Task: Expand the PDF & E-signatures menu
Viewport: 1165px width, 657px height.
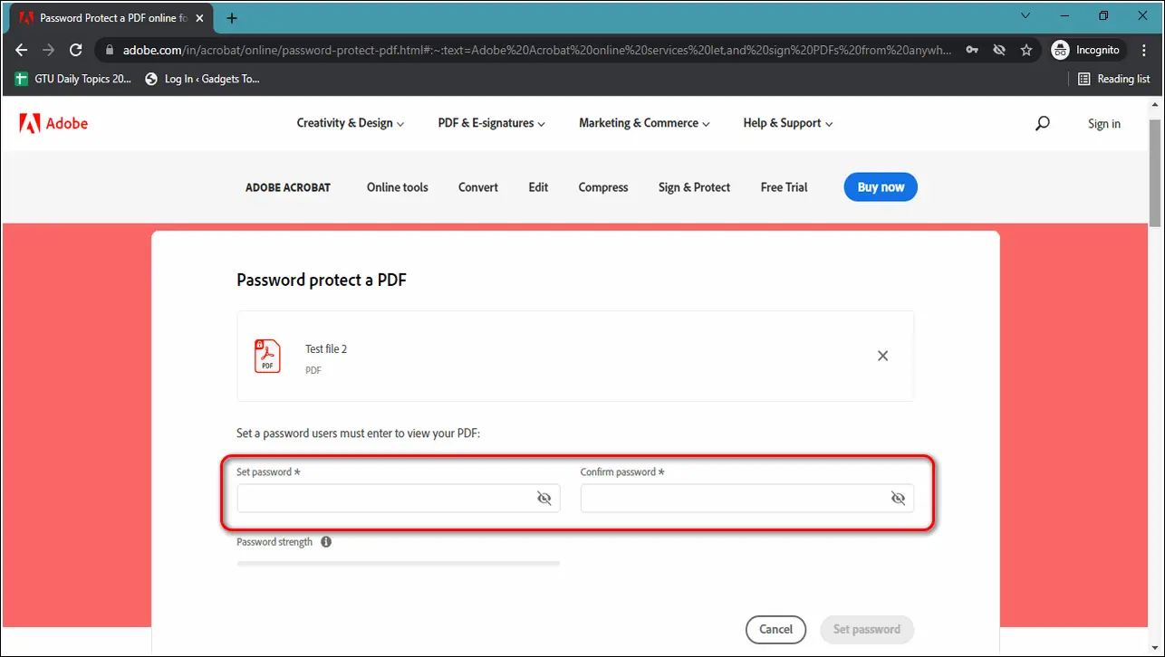Action: click(492, 123)
